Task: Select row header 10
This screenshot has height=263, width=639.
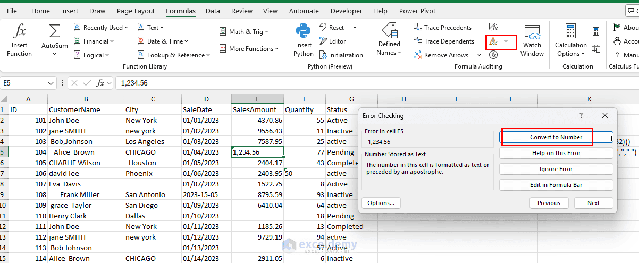Action: (x=4, y=205)
